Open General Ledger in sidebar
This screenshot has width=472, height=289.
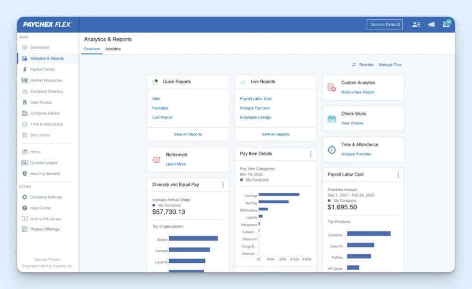[44, 163]
